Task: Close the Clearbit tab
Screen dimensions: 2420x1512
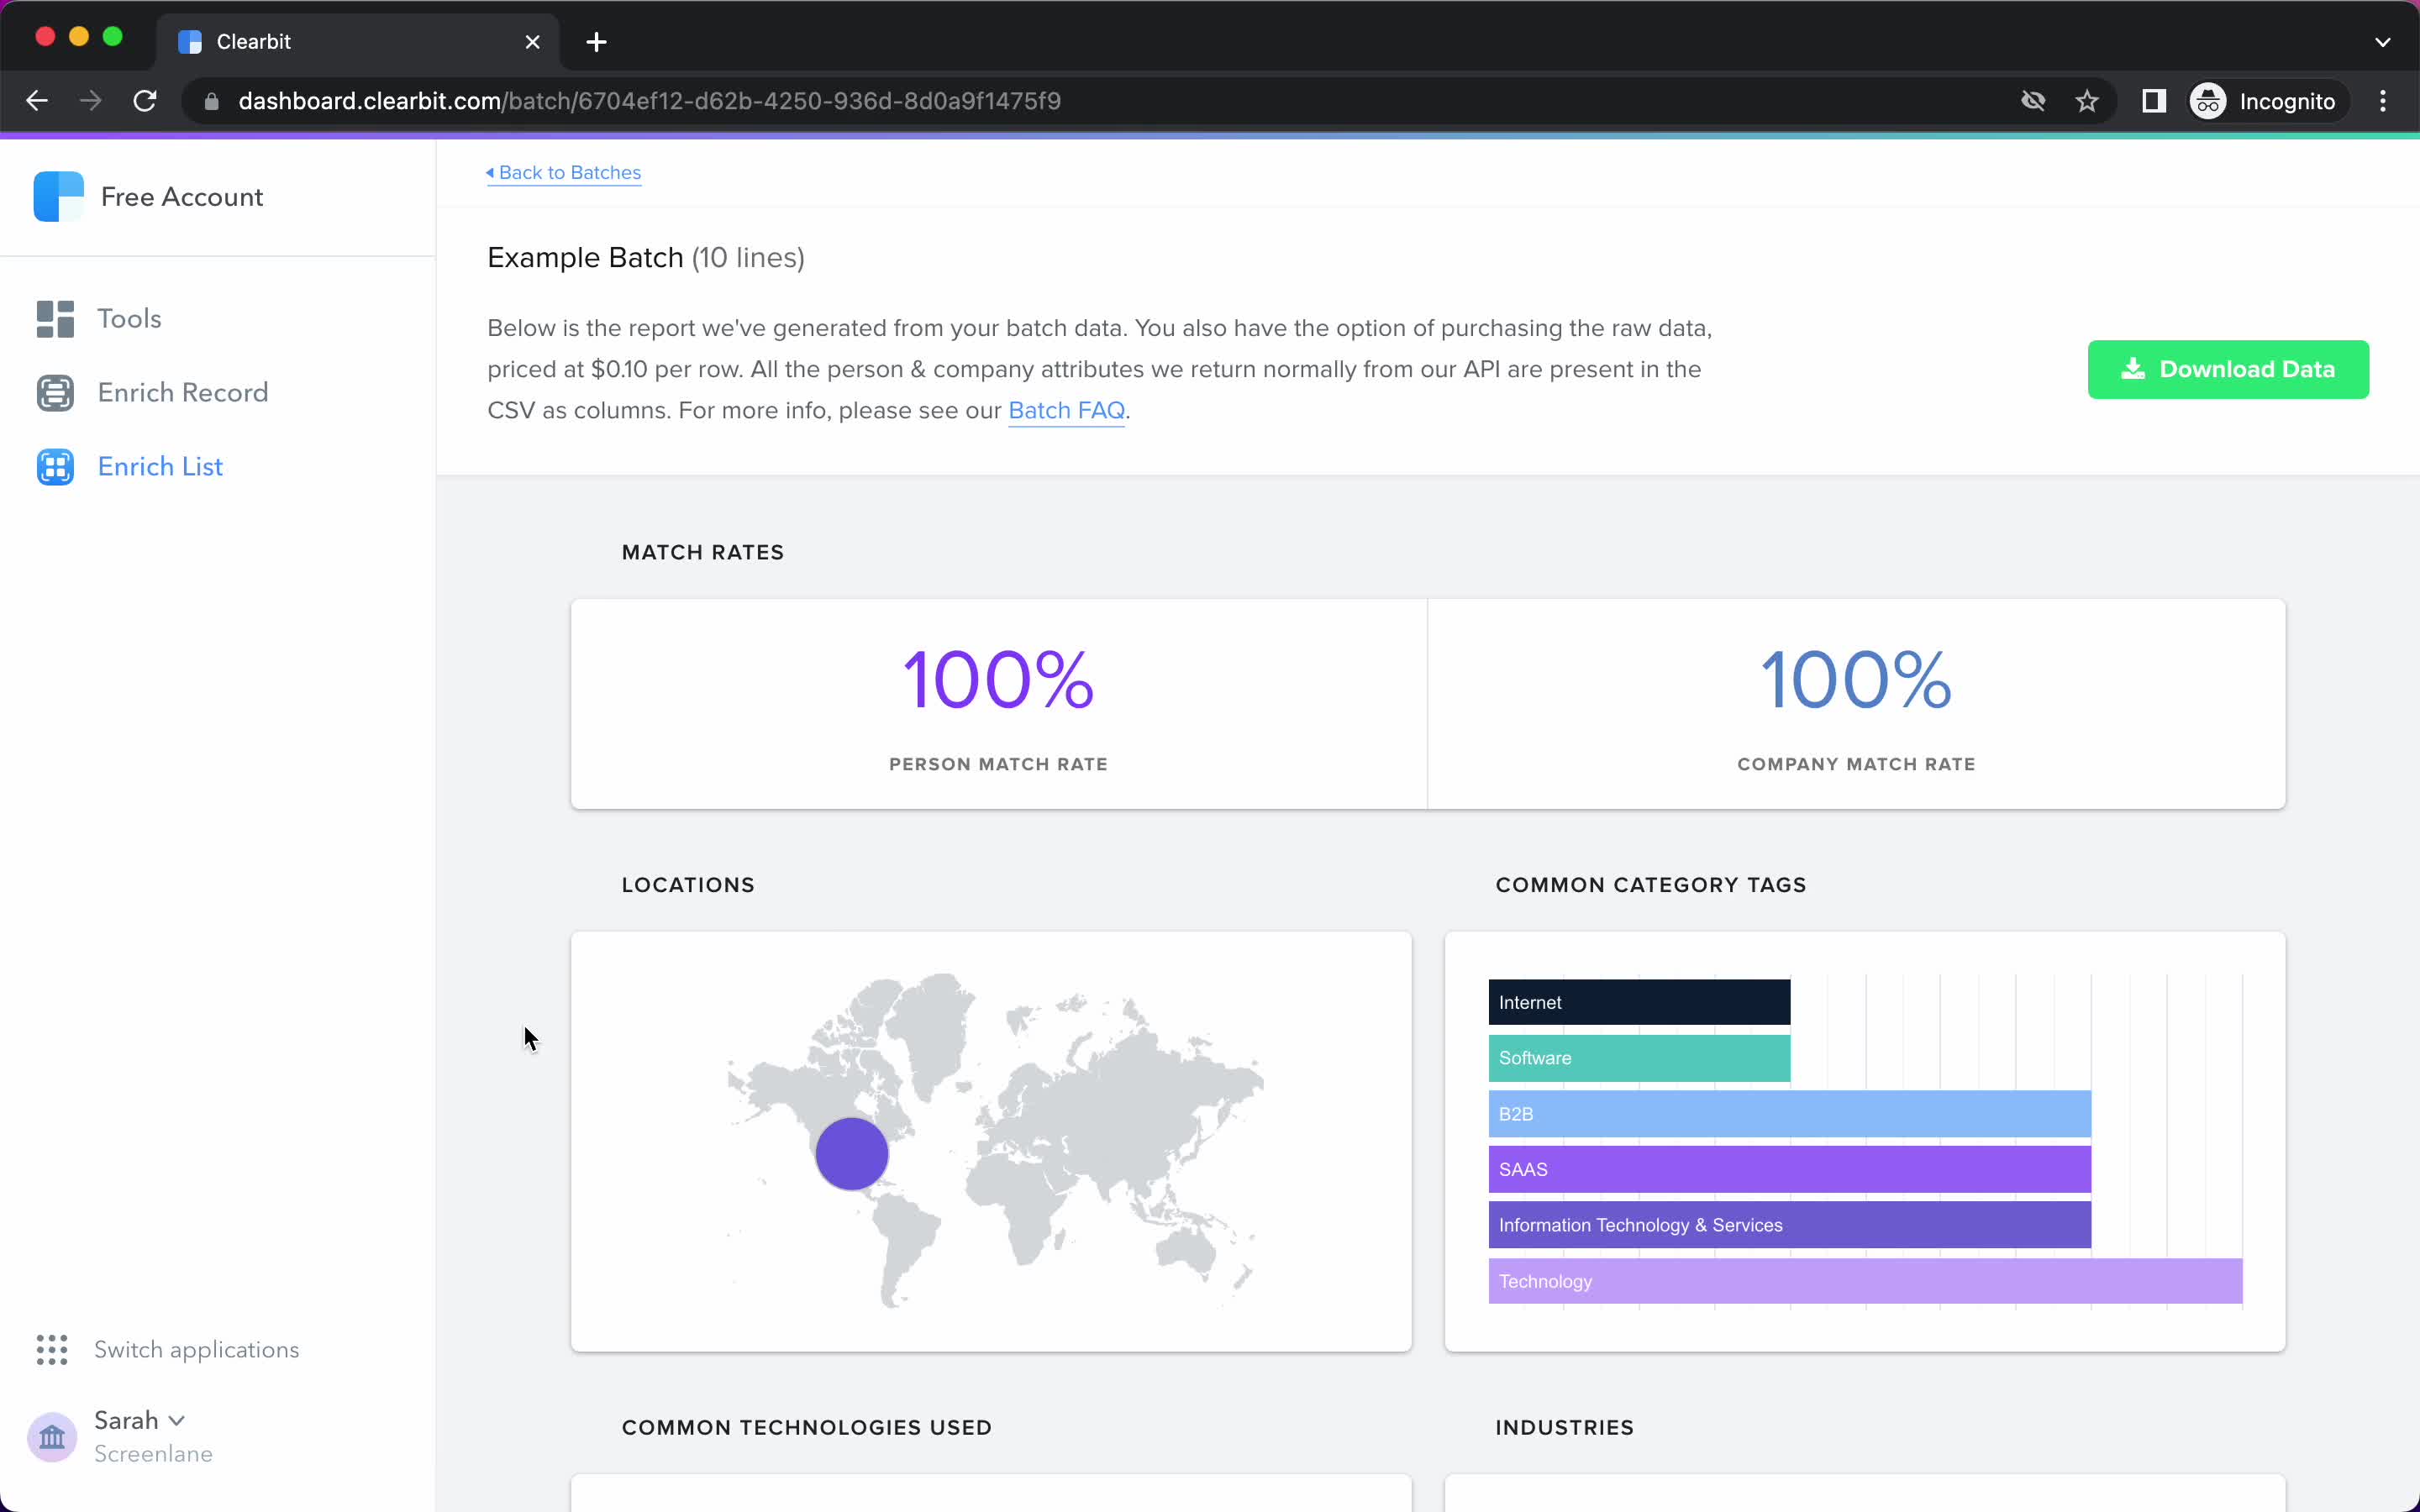Action: (x=533, y=42)
